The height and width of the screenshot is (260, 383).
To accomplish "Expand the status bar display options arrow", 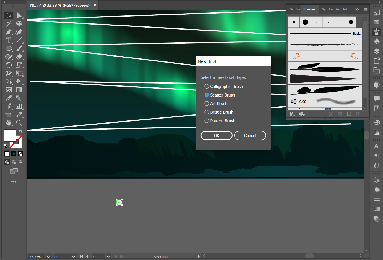I will [x=199, y=256].
